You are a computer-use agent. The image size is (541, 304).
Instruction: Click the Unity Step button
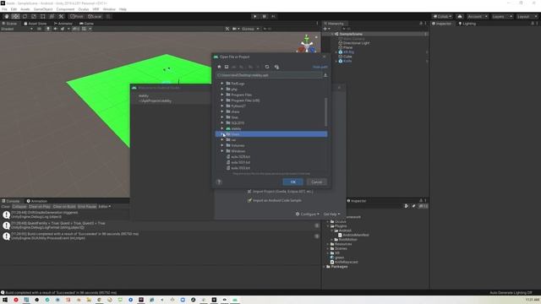point(273,17)
